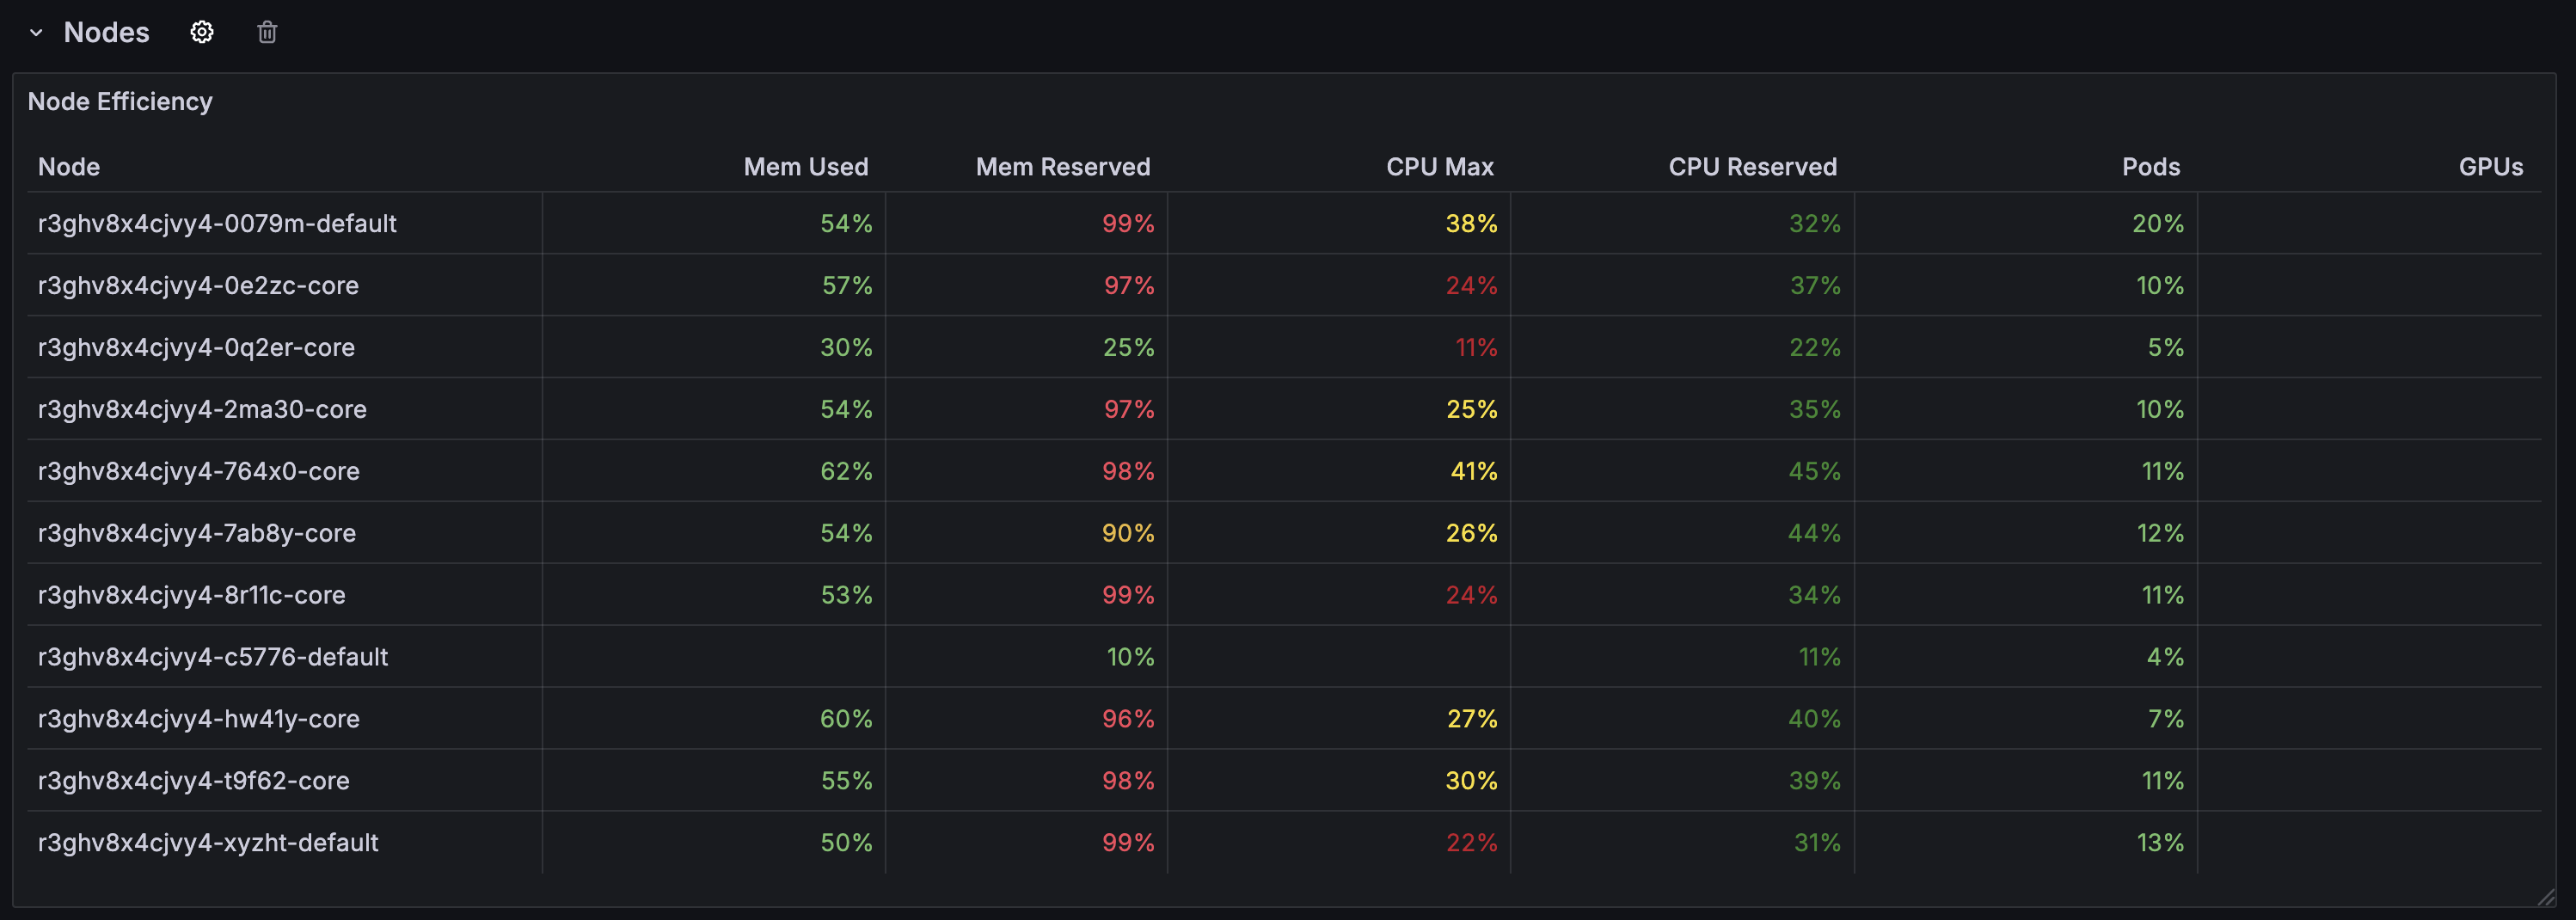Sort by CPU Max column header
This screenshot has height=920, width=2576.
(1440, 166)
